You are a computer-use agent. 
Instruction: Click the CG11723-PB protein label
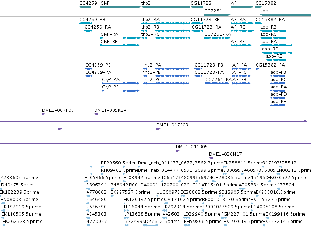[x=209, y=65]
